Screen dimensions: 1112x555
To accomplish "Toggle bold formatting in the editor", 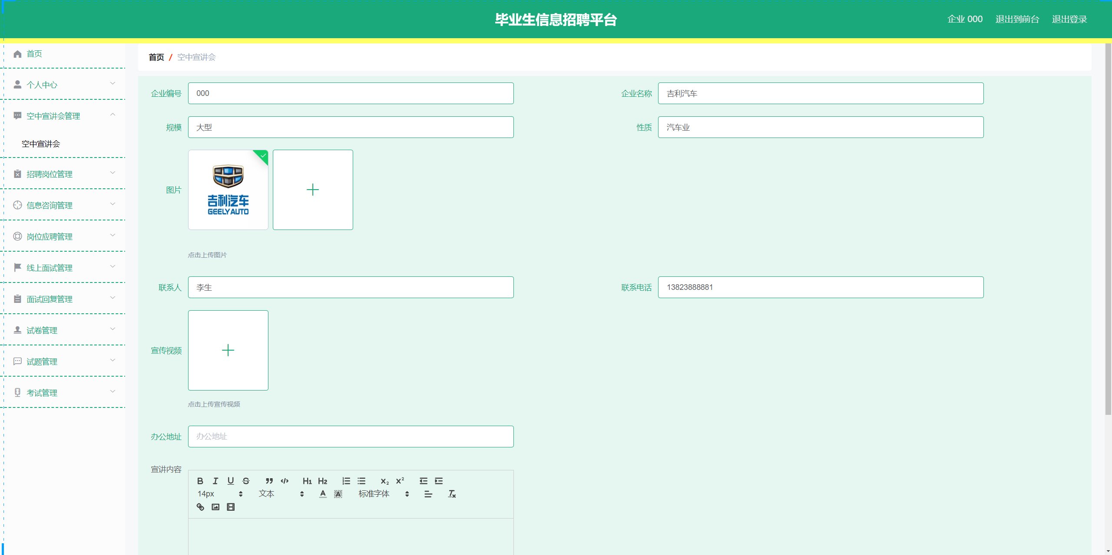I will [200, 481].
